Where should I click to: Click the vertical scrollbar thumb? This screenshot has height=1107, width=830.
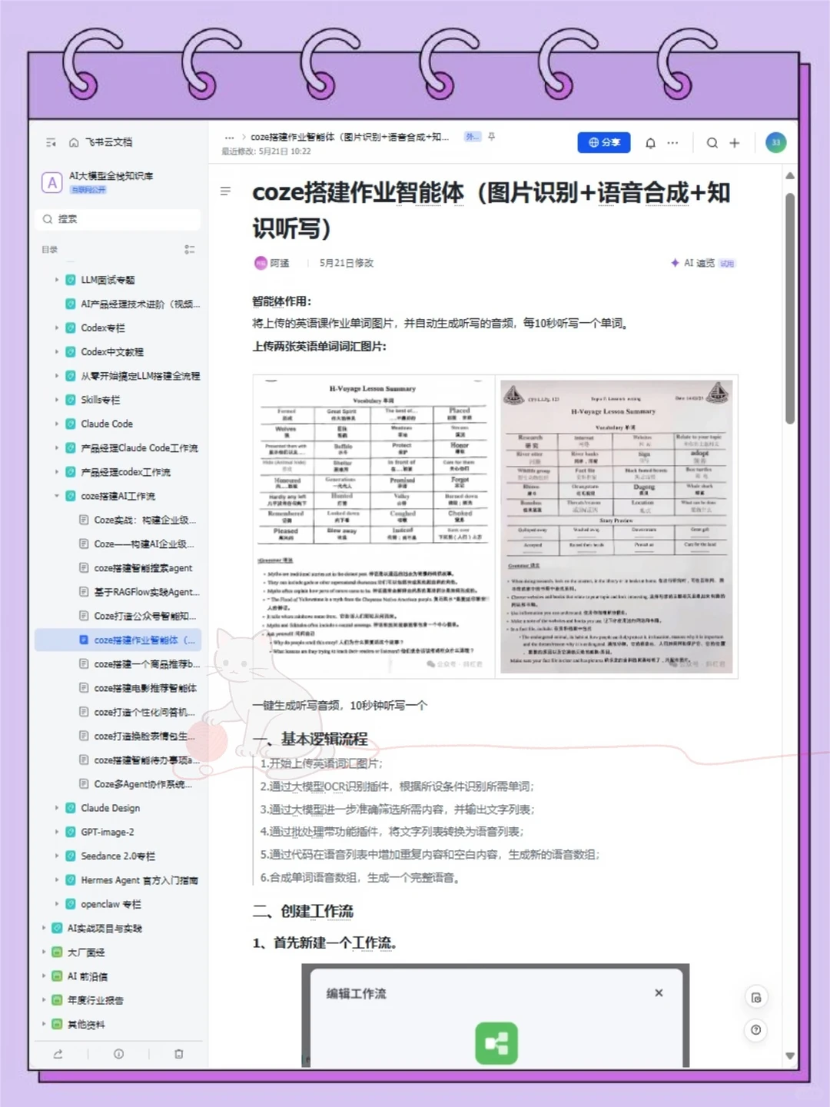790,309
